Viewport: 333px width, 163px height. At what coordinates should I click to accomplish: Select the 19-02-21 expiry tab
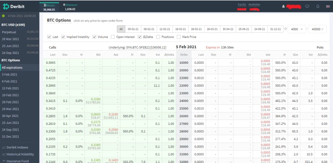coord(181,29)
